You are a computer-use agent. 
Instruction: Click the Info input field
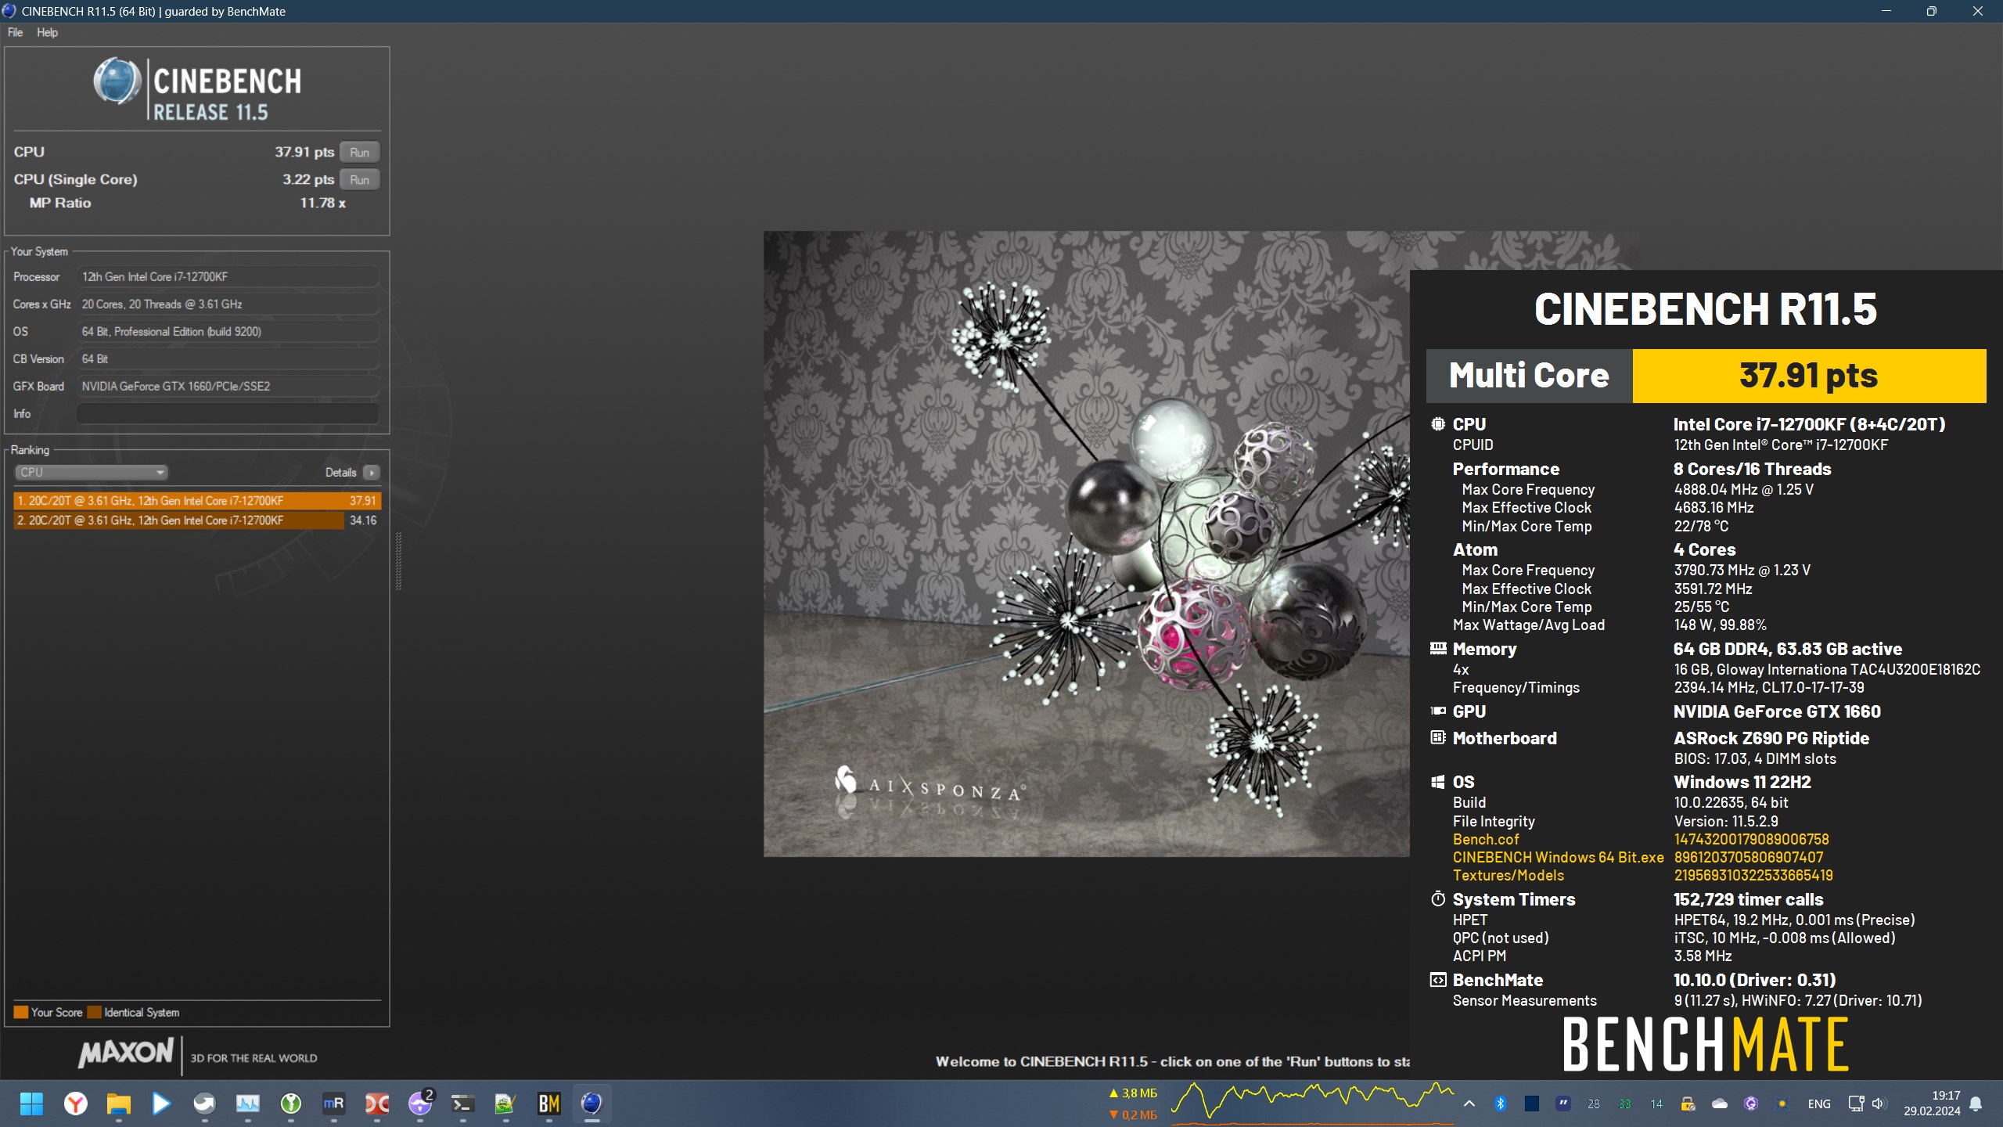click(228, 413)
